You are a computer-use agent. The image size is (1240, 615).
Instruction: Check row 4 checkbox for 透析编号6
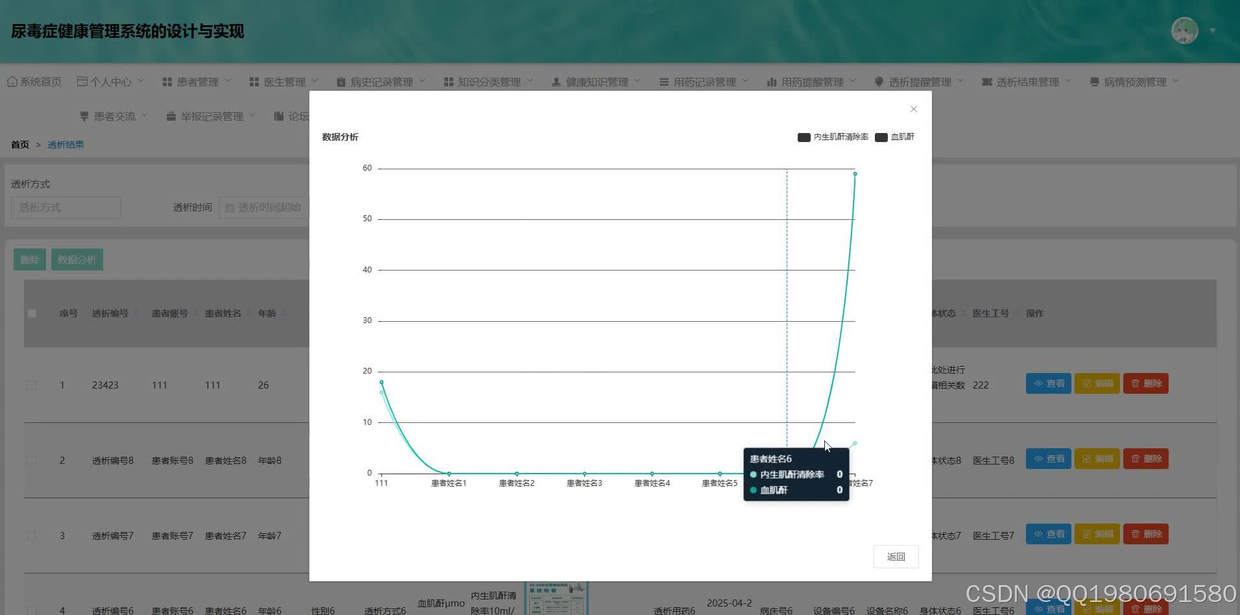pyautogui.click(x=32, y=610)
